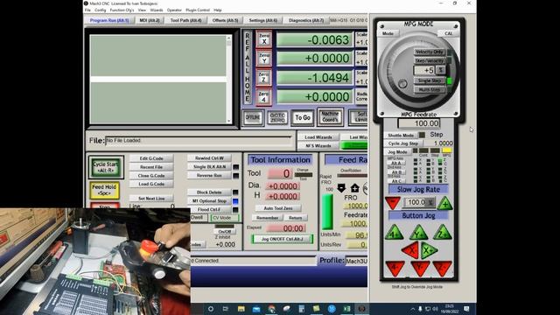Open Excel from the taskbar

click(x=346, y=309)
